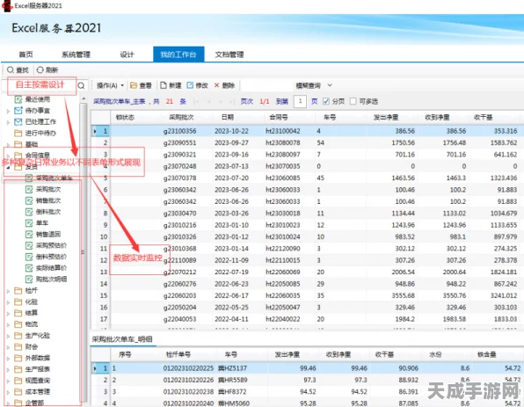
Task: Click the red 删除 delete icon
Action: (216, 85)
